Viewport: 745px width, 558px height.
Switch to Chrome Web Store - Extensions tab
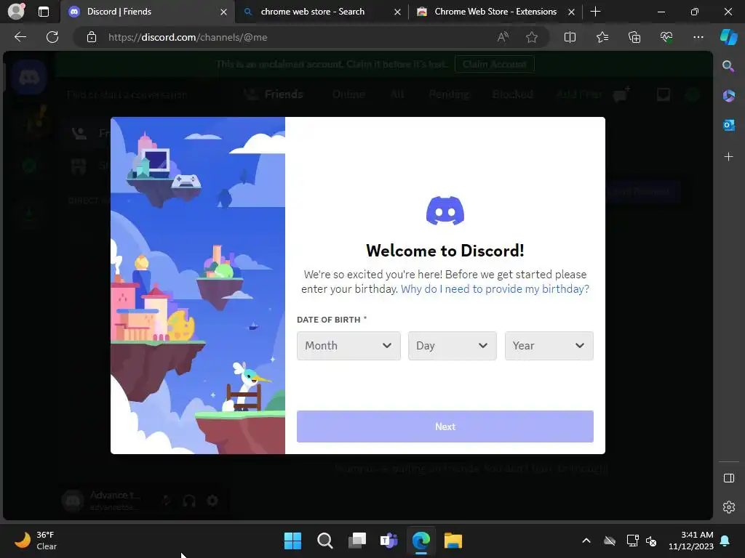(495, 12)
